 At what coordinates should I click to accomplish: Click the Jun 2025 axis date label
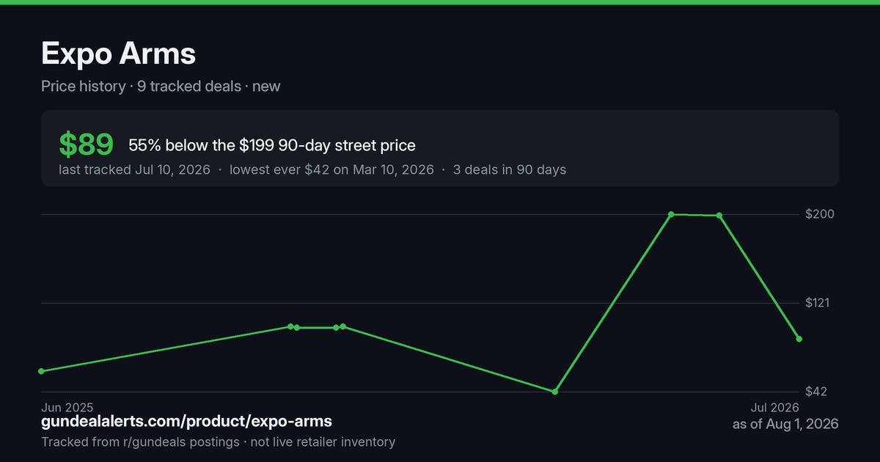(x=67, y=407)
